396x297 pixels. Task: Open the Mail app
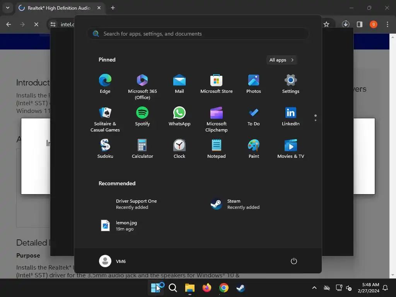(x=179, y=84)
